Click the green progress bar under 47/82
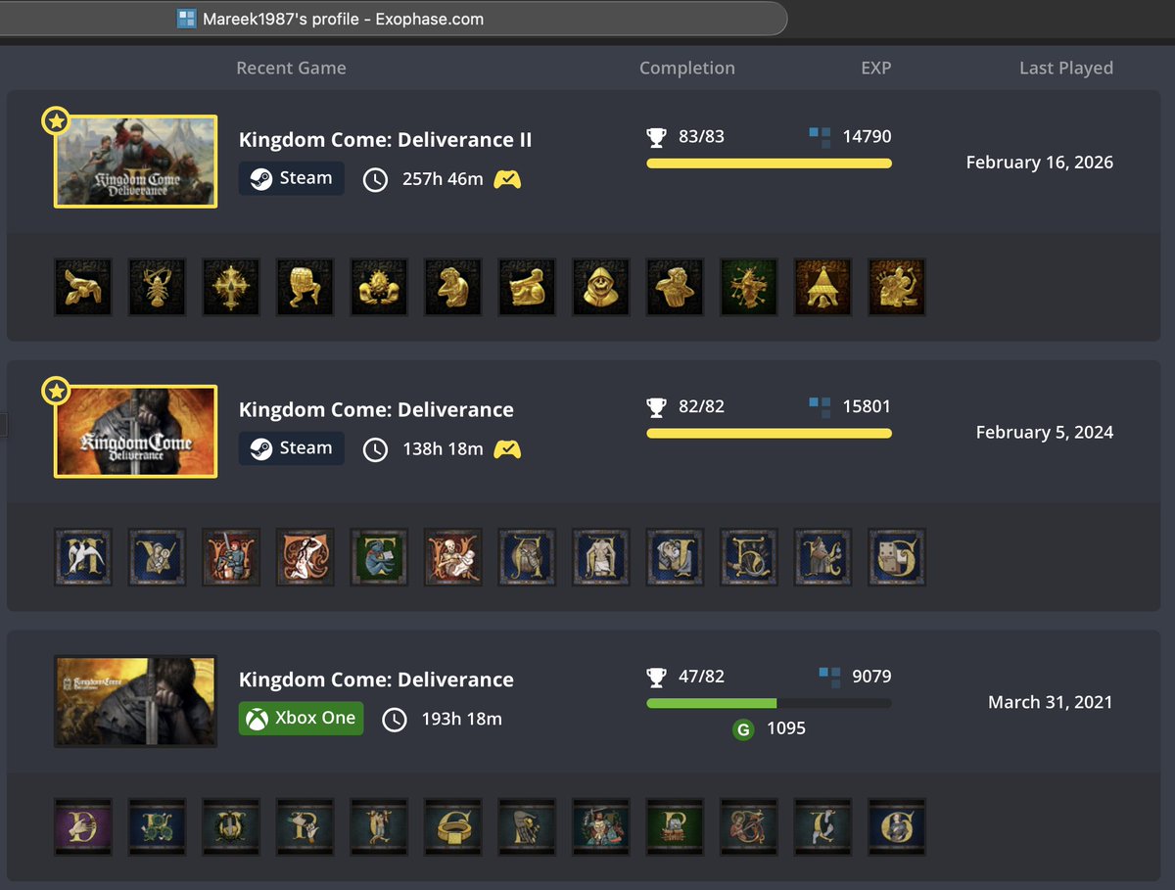Screen dimensions: 1175x890 click(x=770, y=703)
